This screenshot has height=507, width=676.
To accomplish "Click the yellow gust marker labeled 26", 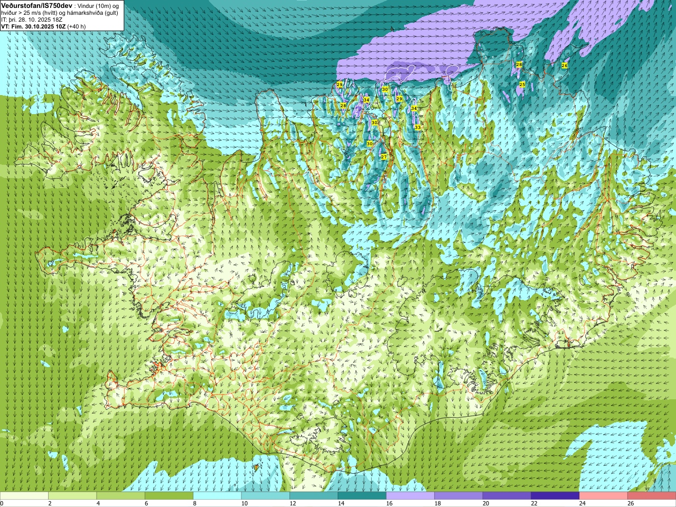I will click(x=565, y=65).
